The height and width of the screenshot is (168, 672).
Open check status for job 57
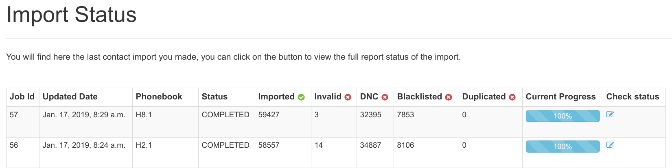click(610, 114)
